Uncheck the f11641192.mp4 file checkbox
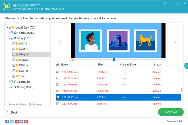This screenshot has width=188, height=125. tap(58, 72)
